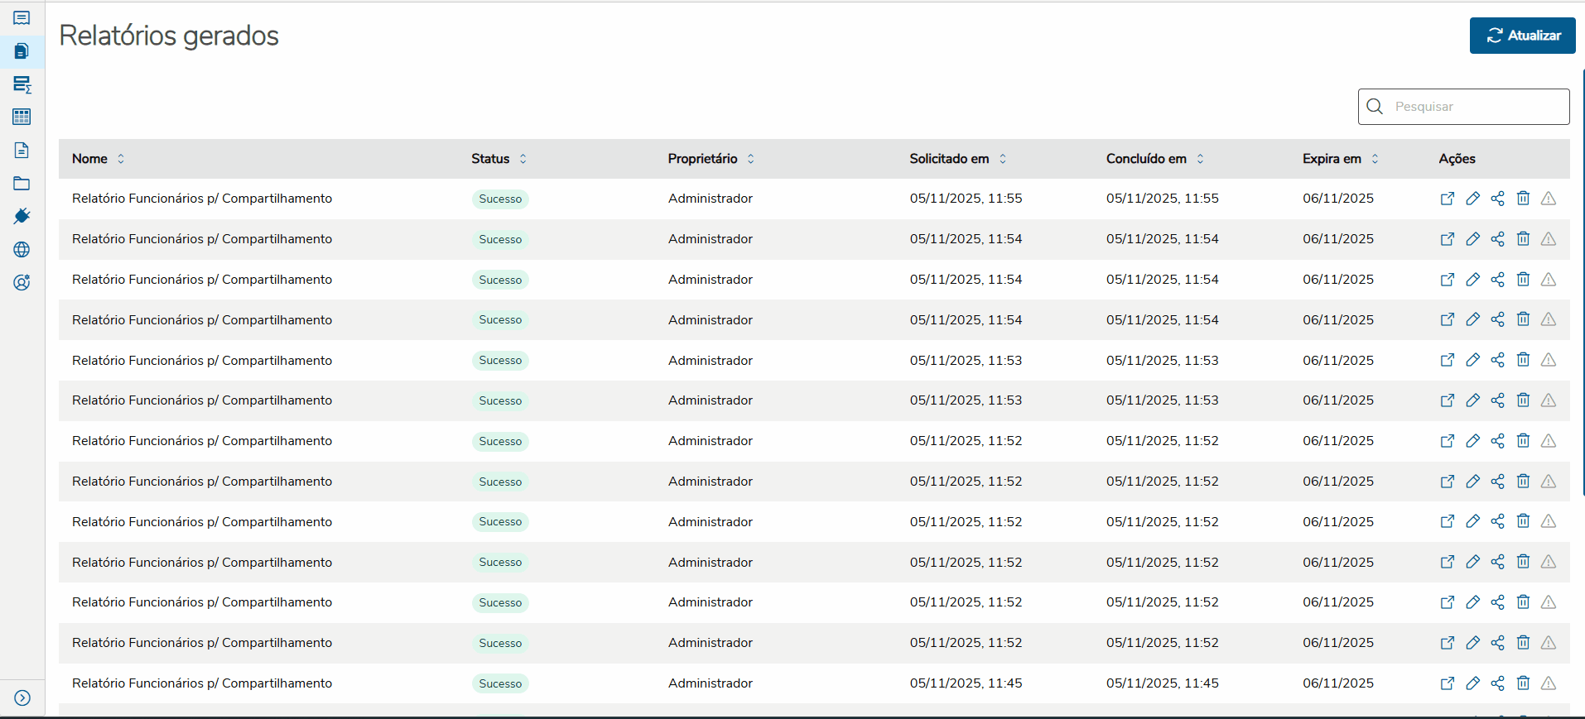Select the sigma rows icon in the sidebar
The height and width of the screenshot is (719, 1585).
tap(22, 84)
